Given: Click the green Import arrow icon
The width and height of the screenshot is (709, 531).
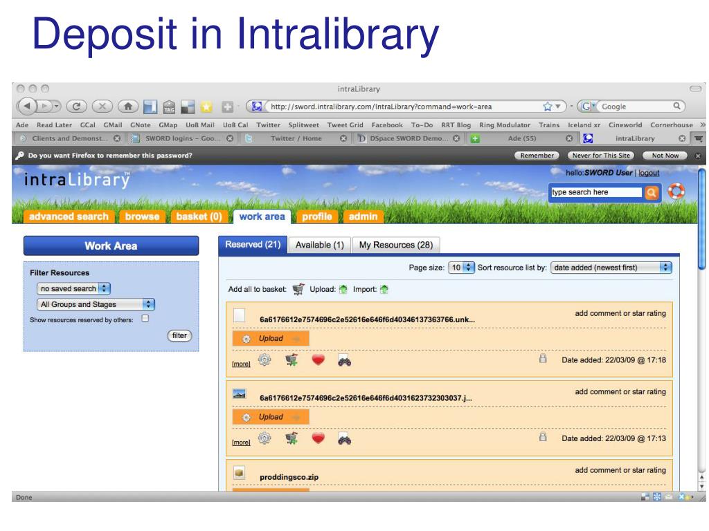Looking at the screenshot, I should click(x=384, y=289).
